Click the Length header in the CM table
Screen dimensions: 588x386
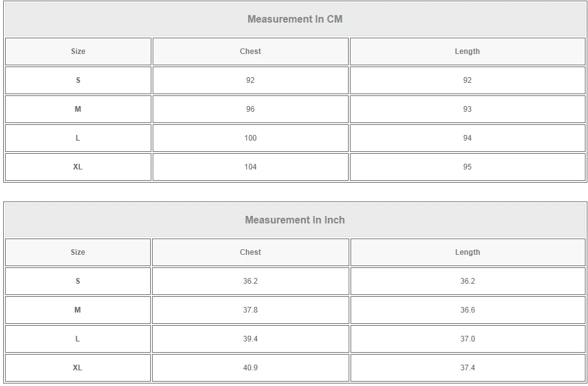click(x=467, y=51)
